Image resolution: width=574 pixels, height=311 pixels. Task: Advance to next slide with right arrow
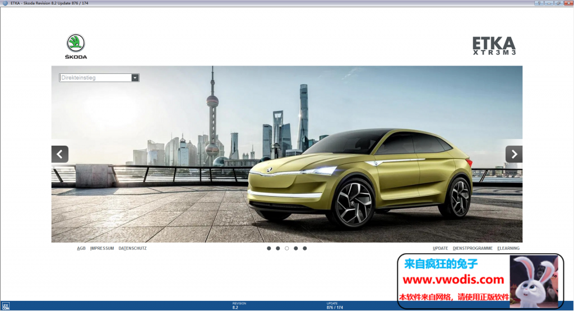513,154
